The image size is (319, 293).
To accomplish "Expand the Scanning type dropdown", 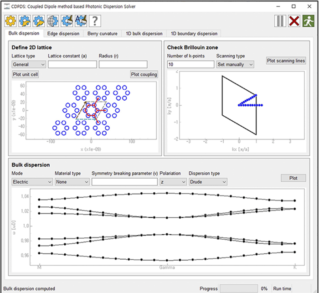I will tap(235, 64).
